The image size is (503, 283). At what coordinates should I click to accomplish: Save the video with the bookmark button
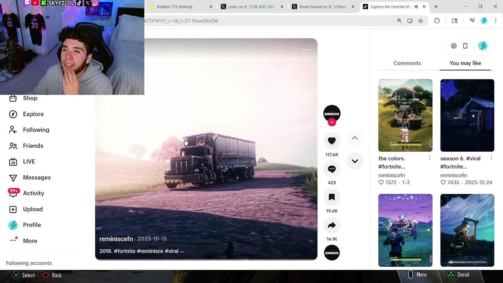332,197
